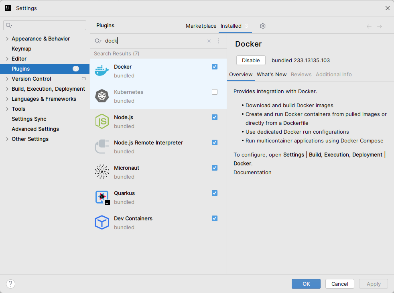The height and width of the screenshot is (293, 394).
Task: Open Advanced Settings page
Action: click(35, 129)
